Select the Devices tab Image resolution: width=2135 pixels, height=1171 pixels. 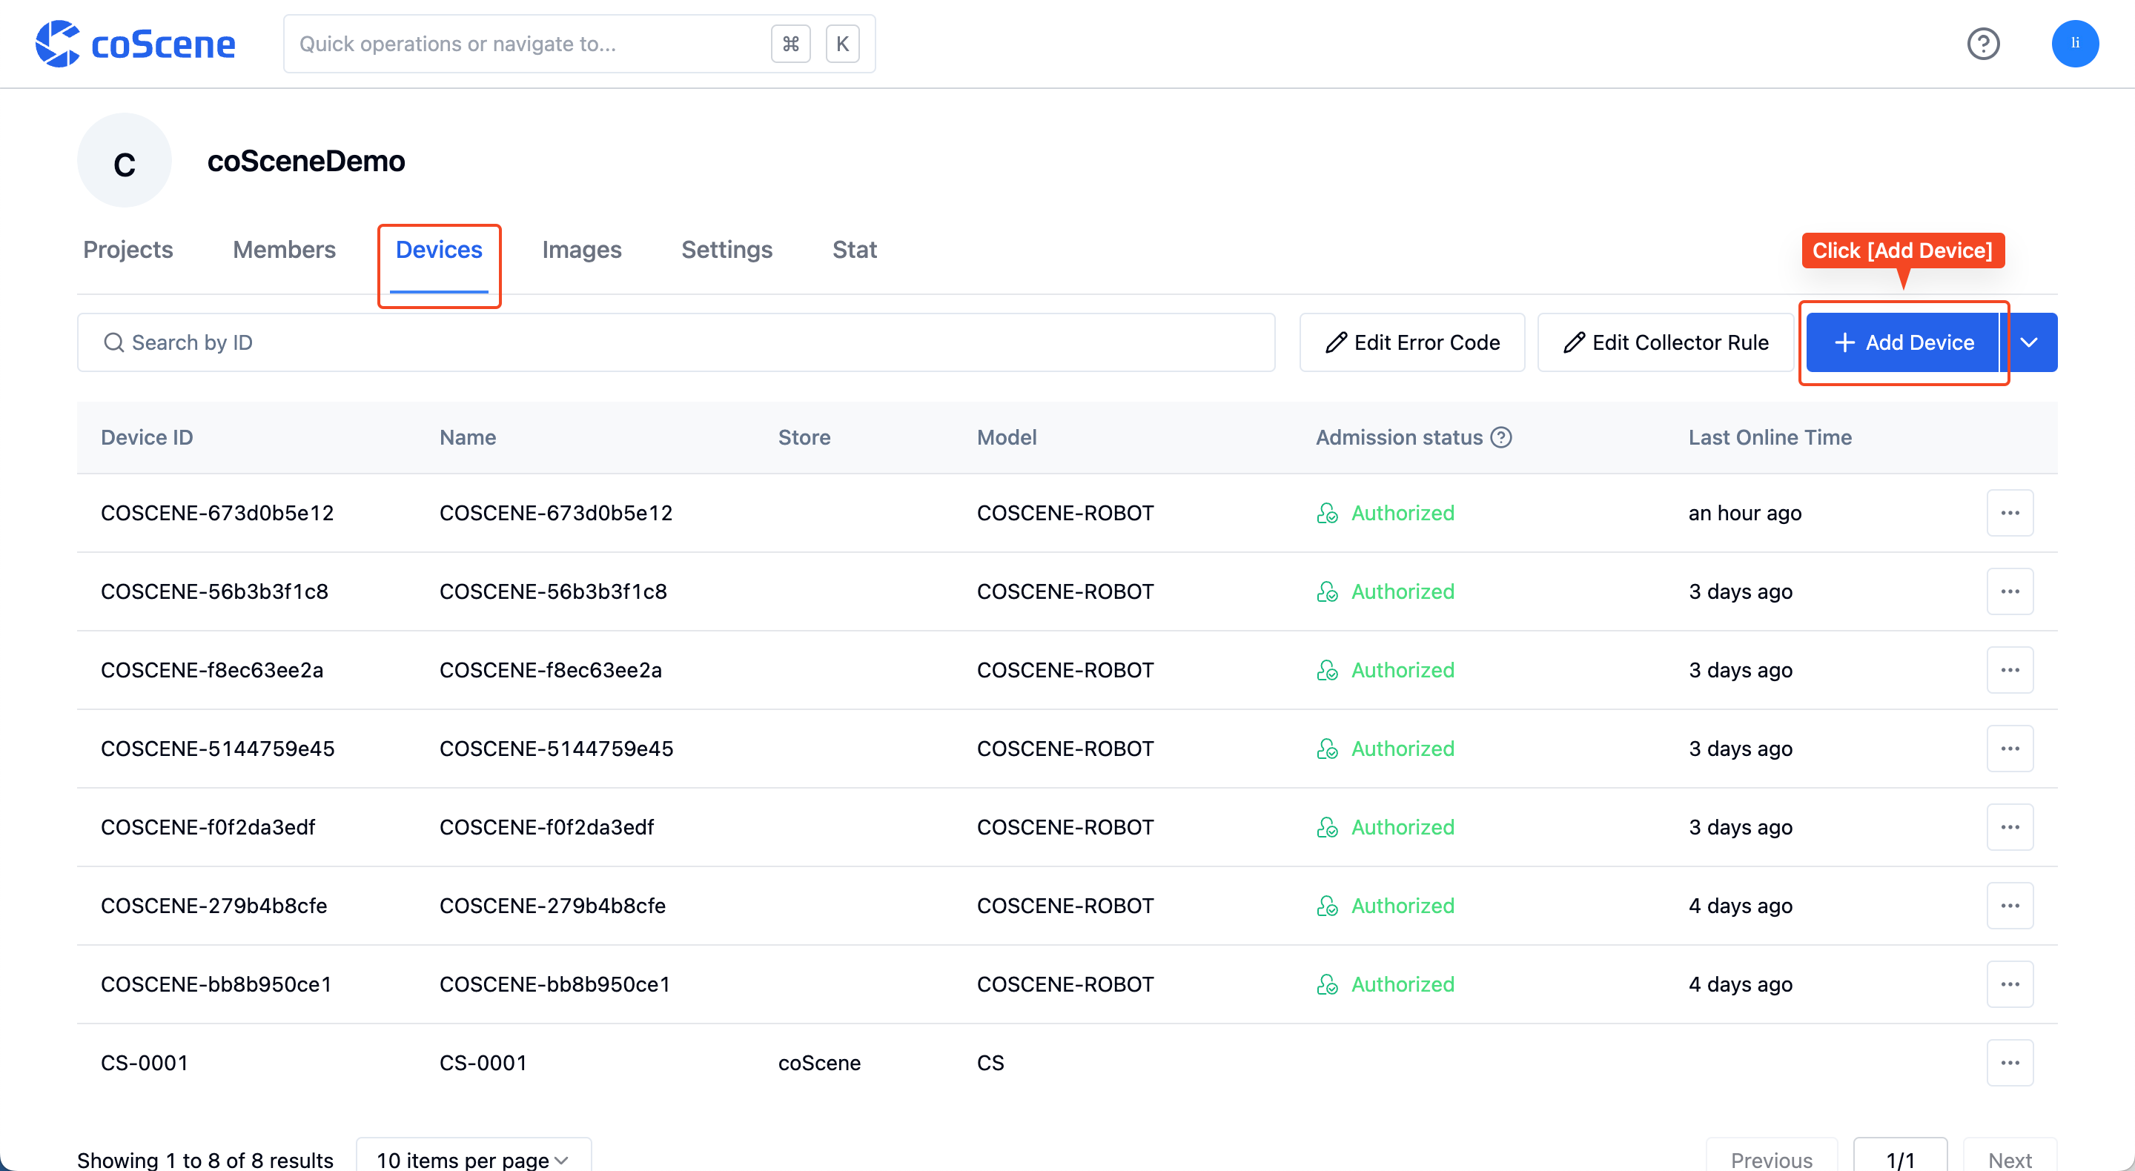point(438,250)
